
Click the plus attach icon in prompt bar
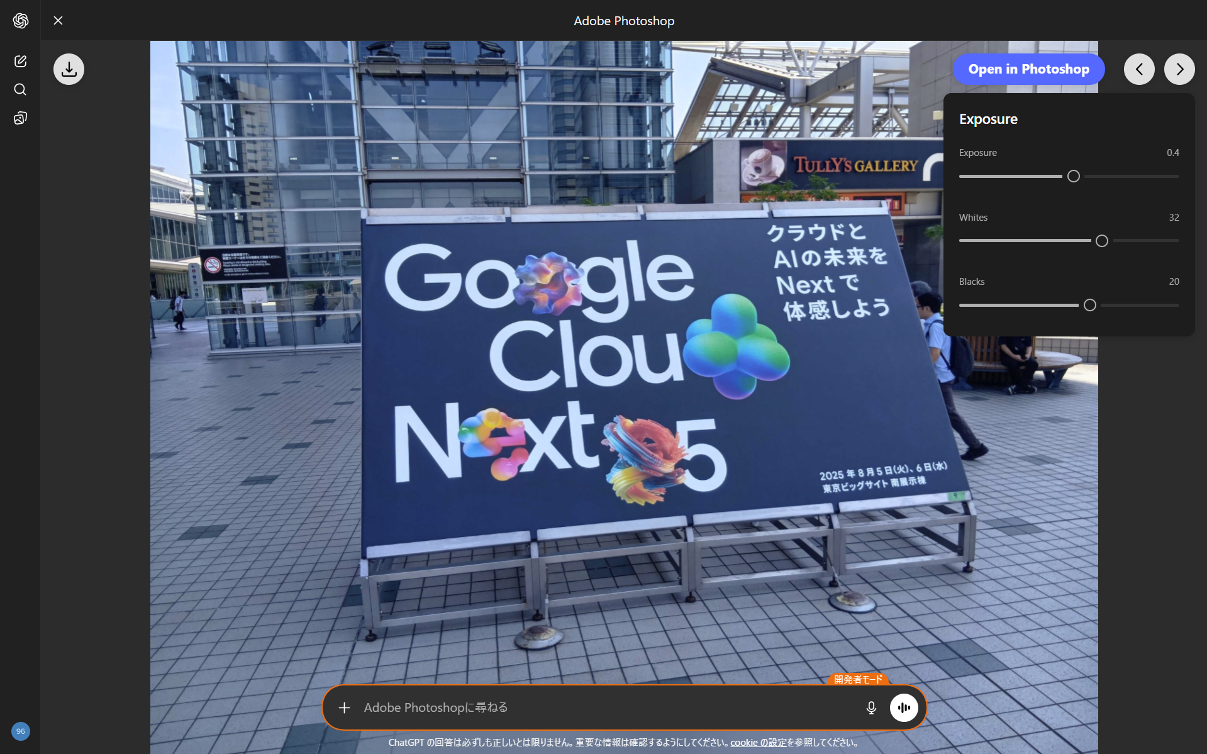(344, 707)
